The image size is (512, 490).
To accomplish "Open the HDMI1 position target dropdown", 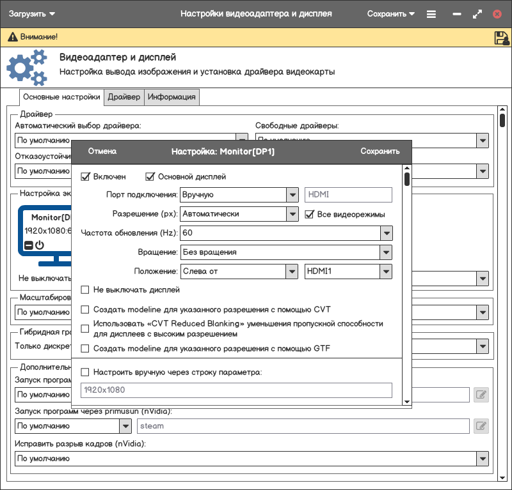I will 386,272.
